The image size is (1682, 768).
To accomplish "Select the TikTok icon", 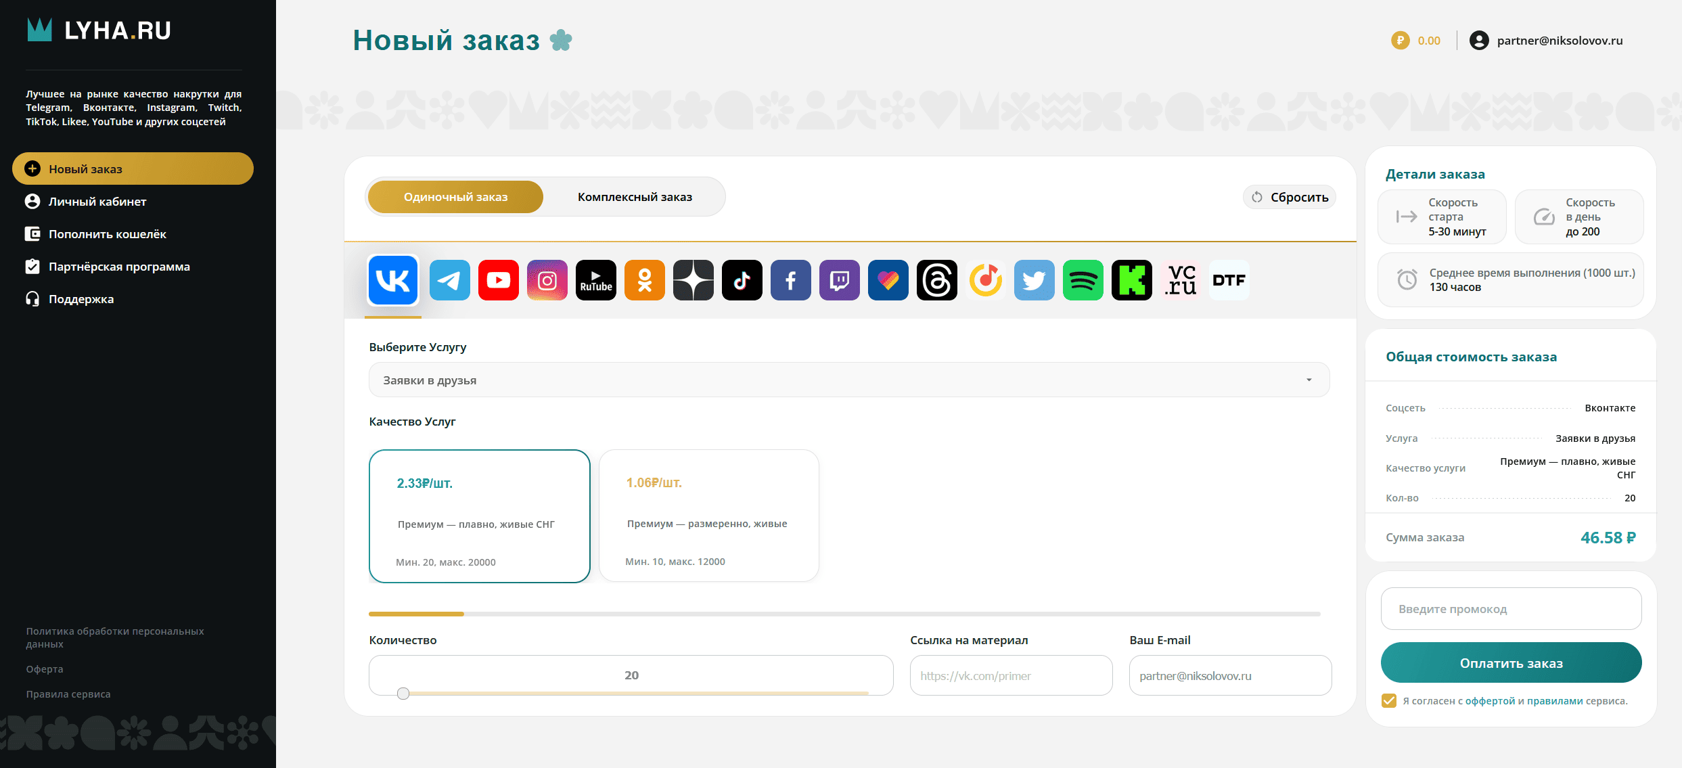I will click(742, 280).
